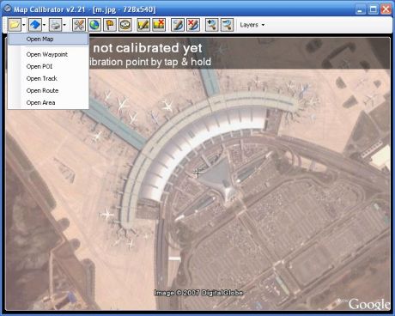Screen dimensions: 395x316
Task: Click the printer toolbar icon
Action: tap(55, 25)
